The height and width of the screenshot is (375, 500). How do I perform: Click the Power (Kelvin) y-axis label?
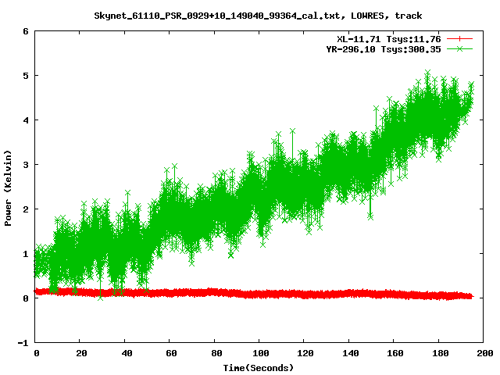9,187
